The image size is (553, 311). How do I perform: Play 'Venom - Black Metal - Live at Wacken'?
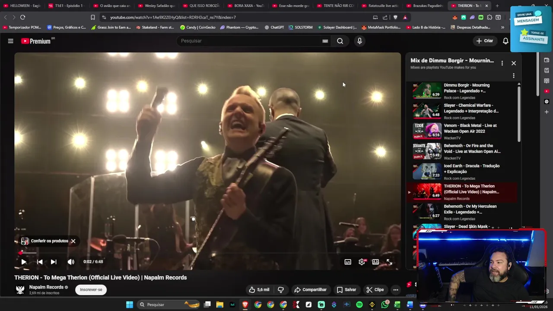pos(462,131)
